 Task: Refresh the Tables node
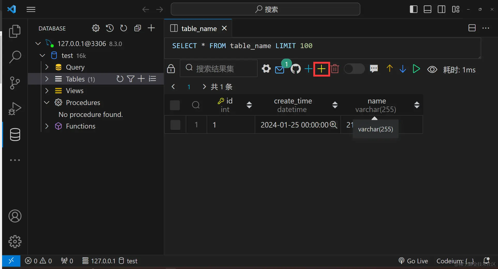coord(120,79)
